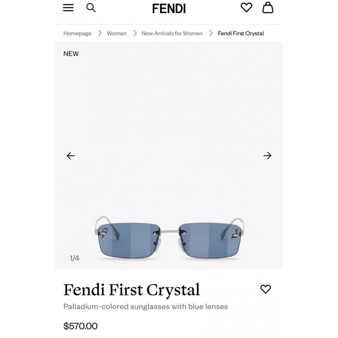Screen dimensions: 338x338
Task: Open New Arrivals for Women breadcrumb
Action: [x=172, y=33]
